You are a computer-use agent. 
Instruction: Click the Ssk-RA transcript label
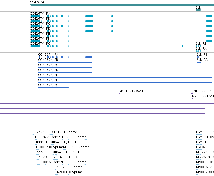201,49
